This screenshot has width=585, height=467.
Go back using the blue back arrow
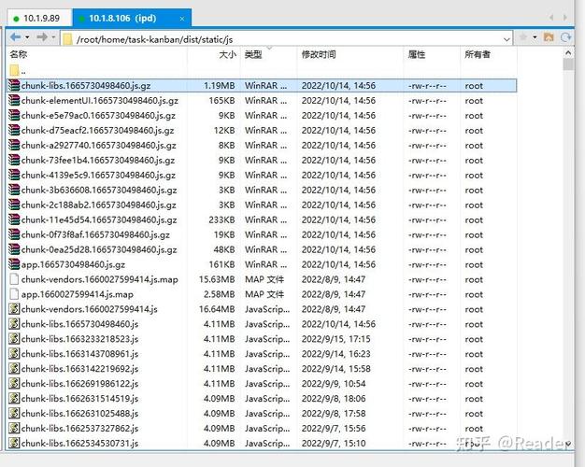[15, 37]
